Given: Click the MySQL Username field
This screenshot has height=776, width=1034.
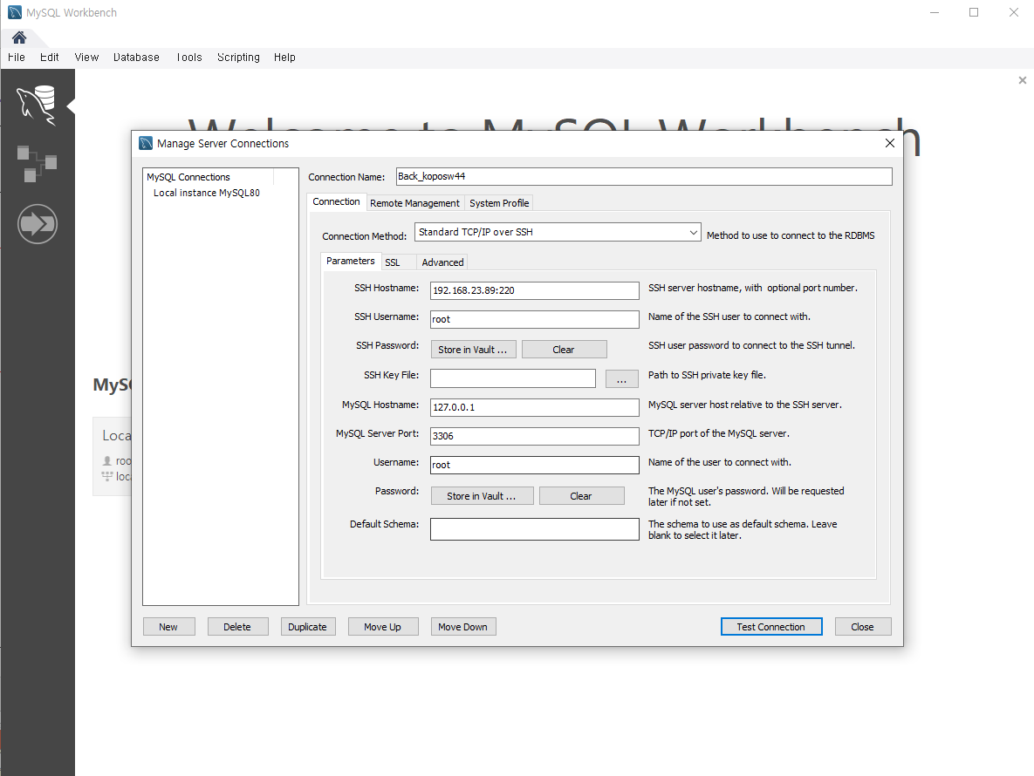Looking at the screenshot, I should [x=534, y=465].
